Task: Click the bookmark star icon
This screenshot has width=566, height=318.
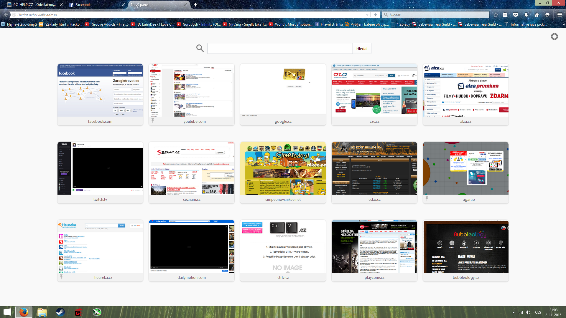Action: (496, 15)
